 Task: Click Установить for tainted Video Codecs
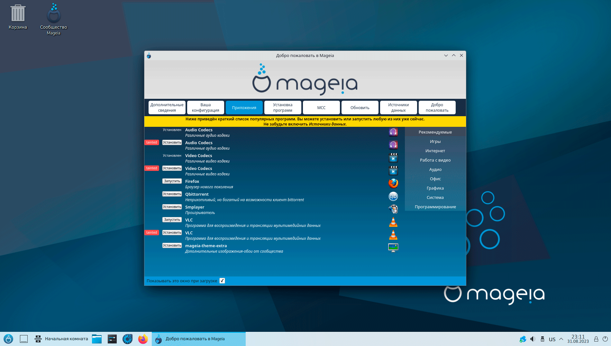coord(172,168)
